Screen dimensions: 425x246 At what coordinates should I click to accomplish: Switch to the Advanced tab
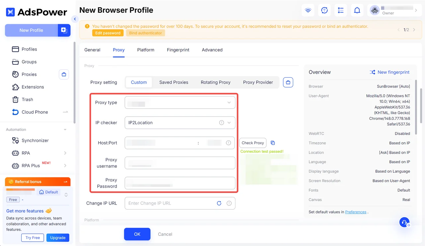tap(212, 50)
